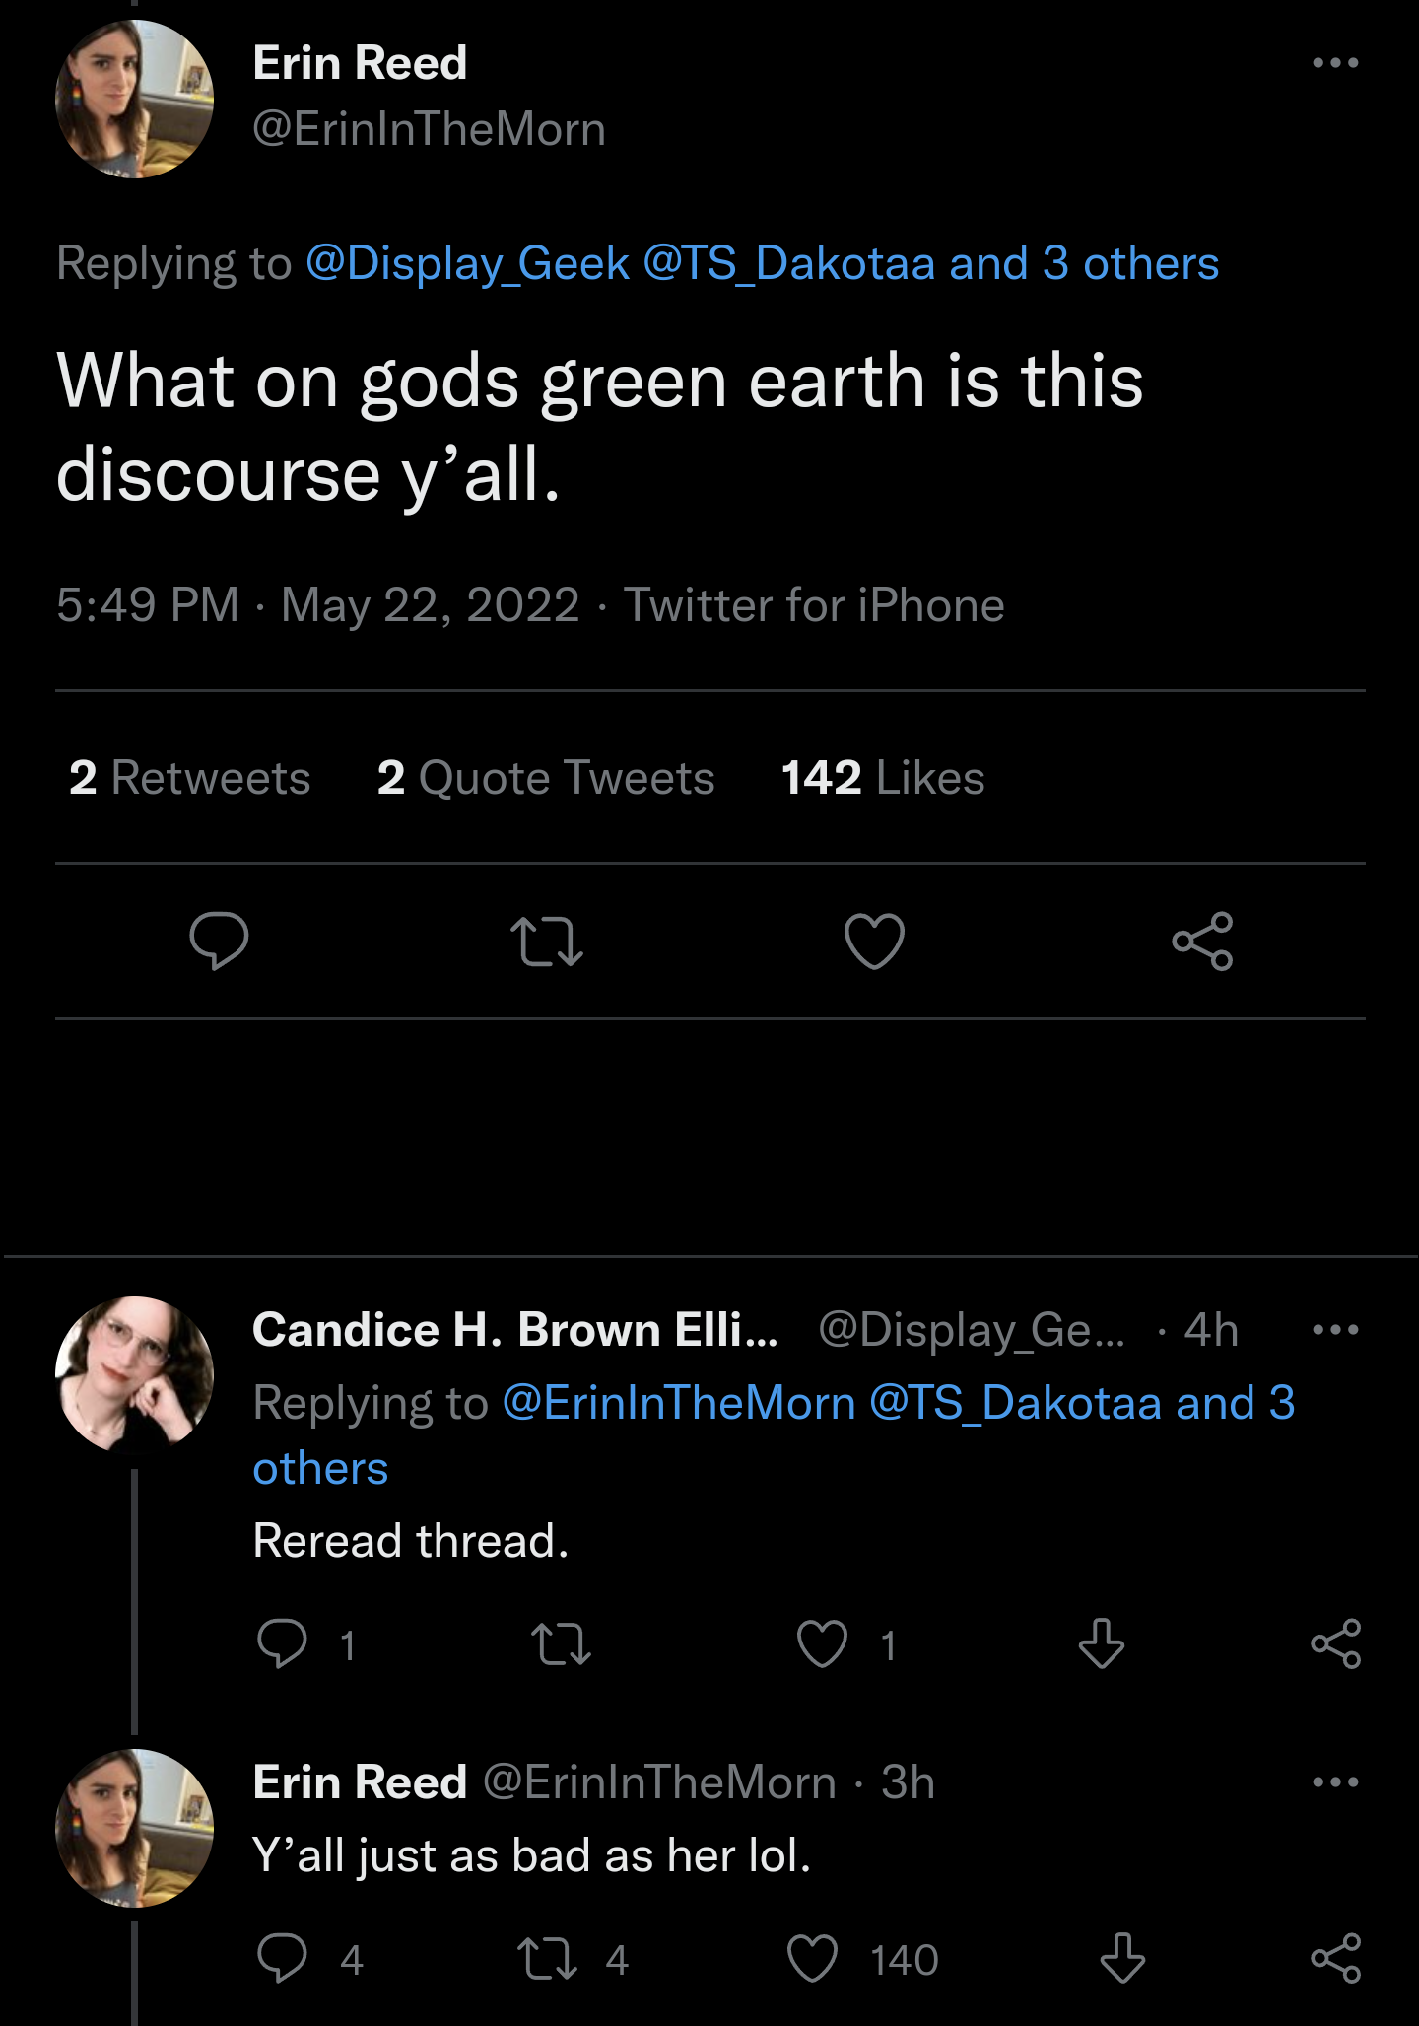Retweet the "Y'all just as bad" reply

click(548, 1958)
